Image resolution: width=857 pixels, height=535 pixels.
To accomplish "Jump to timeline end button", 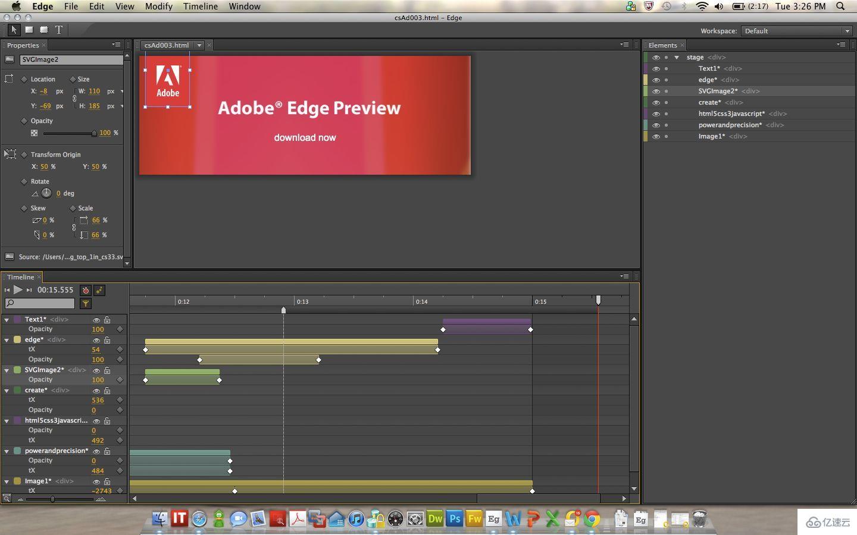I will 29,290.
